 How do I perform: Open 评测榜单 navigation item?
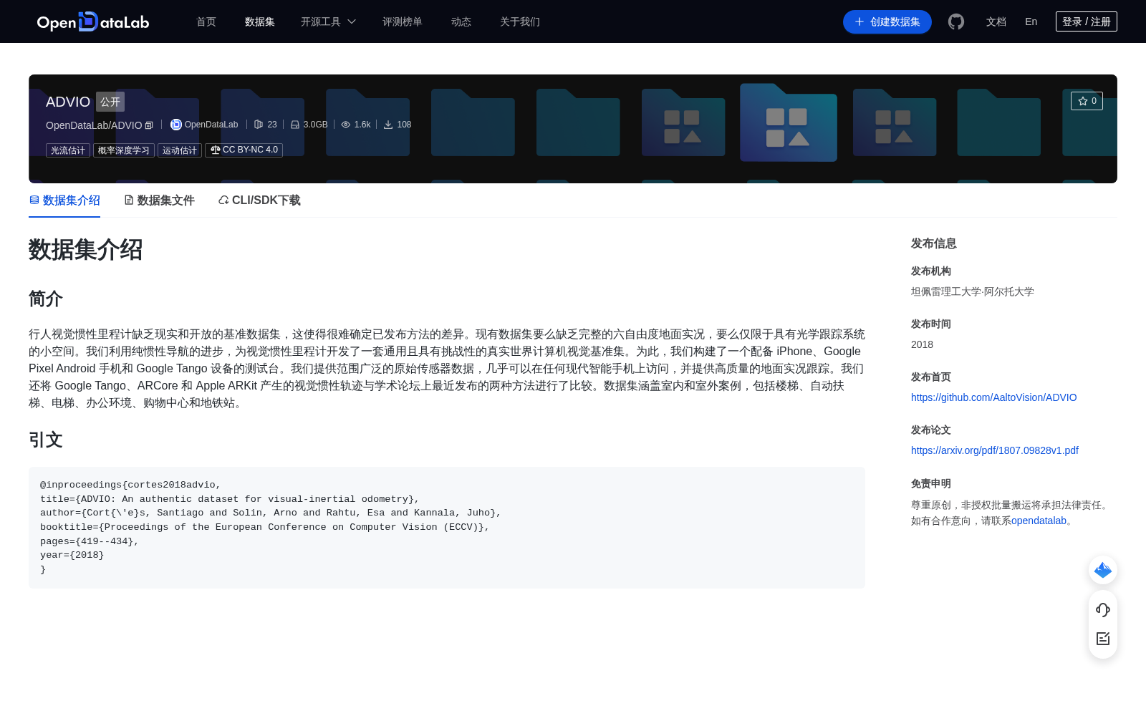pyautogui.click(x=403, y=21)
